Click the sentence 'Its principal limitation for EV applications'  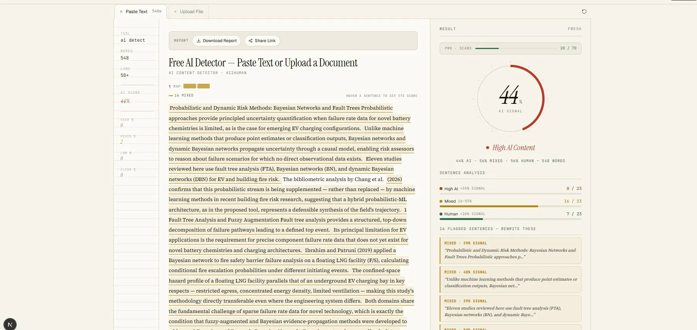pos(288,240)
